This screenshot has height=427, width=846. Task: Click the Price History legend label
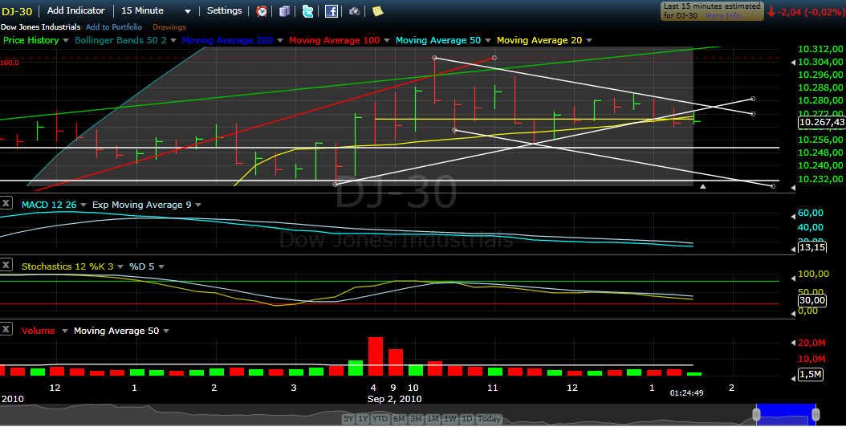[x=31, y=40]
